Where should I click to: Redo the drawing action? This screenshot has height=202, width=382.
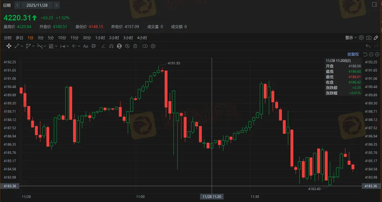(376, 46)
